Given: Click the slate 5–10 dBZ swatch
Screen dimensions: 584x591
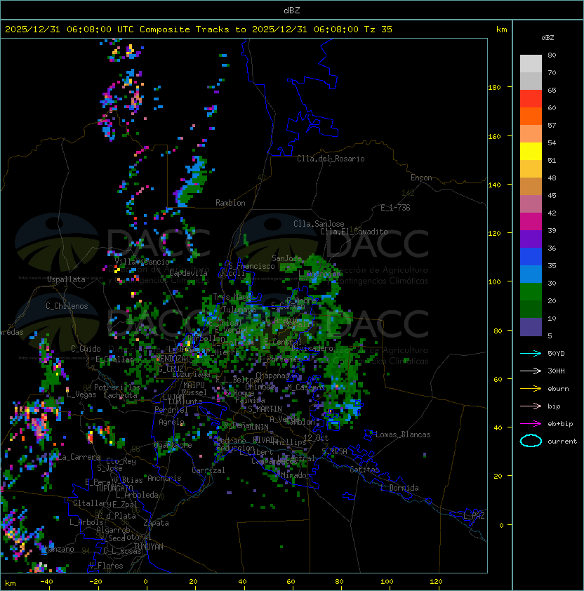Looking at the screenshot, I should pyautogui.click(x=531, y=327).
